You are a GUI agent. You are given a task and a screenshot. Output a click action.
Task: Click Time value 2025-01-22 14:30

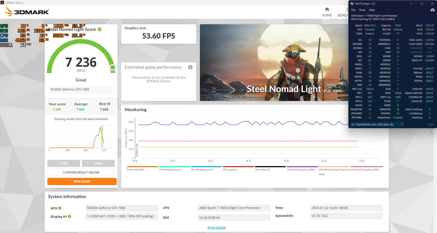tap(347, 208)
